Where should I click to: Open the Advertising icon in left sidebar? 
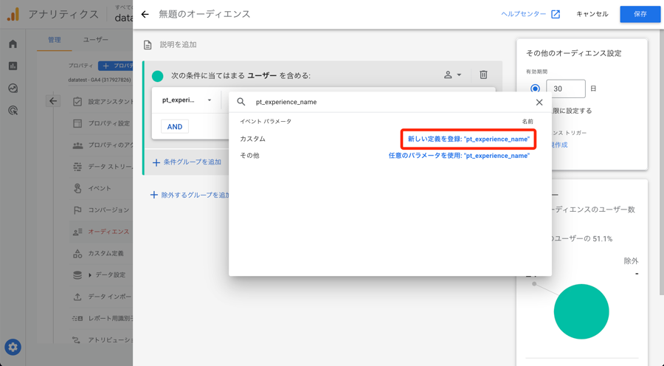(13, 111)
